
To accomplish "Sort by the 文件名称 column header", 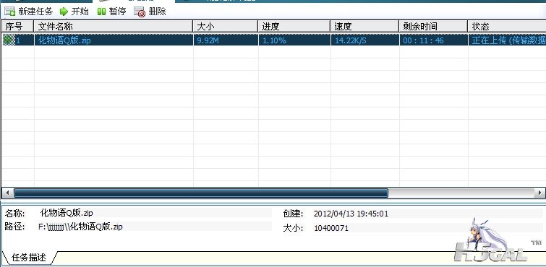I will click(114, 27).
